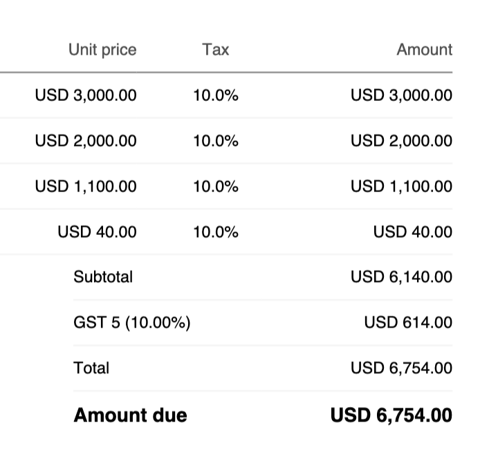This screenshot has height=452, width=498.
Task: Click the Amount column header
Action: pyautogui.click(x=424, y=50)
